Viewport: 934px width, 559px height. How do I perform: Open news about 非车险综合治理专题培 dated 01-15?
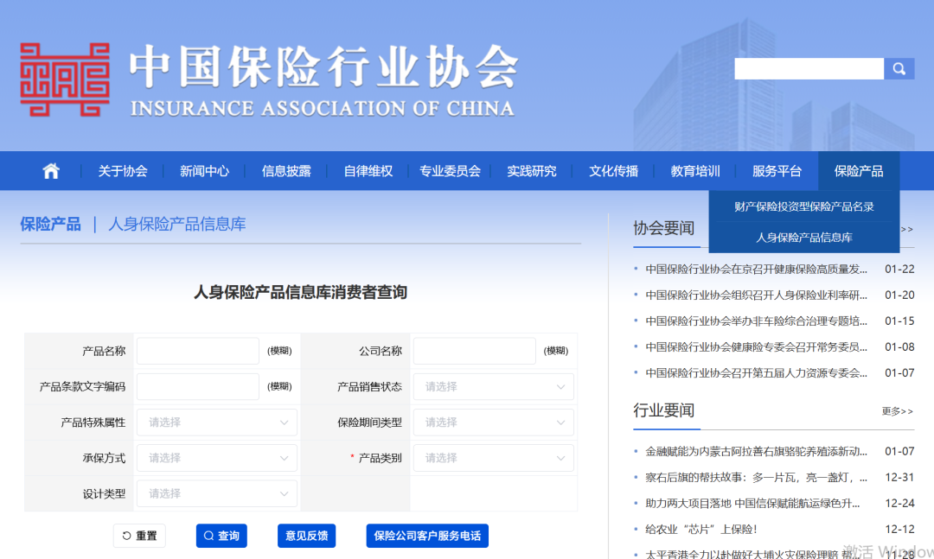pos(757,321)
